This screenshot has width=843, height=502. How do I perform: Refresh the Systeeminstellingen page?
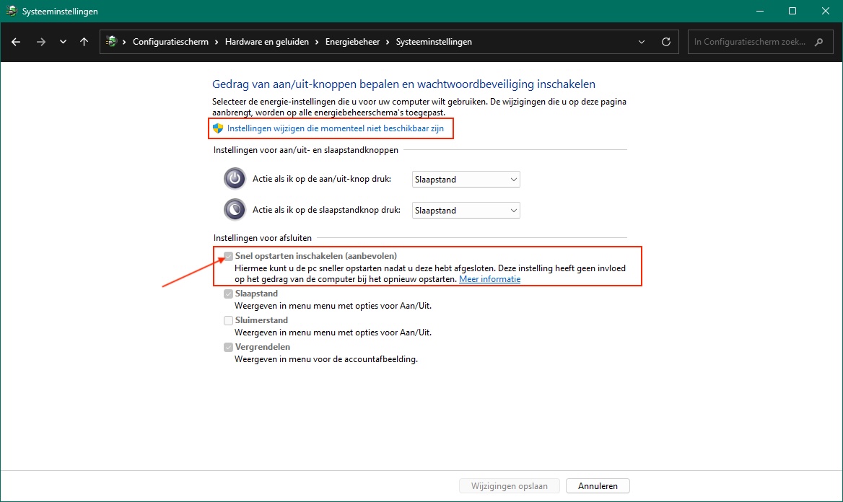[666, 42]
